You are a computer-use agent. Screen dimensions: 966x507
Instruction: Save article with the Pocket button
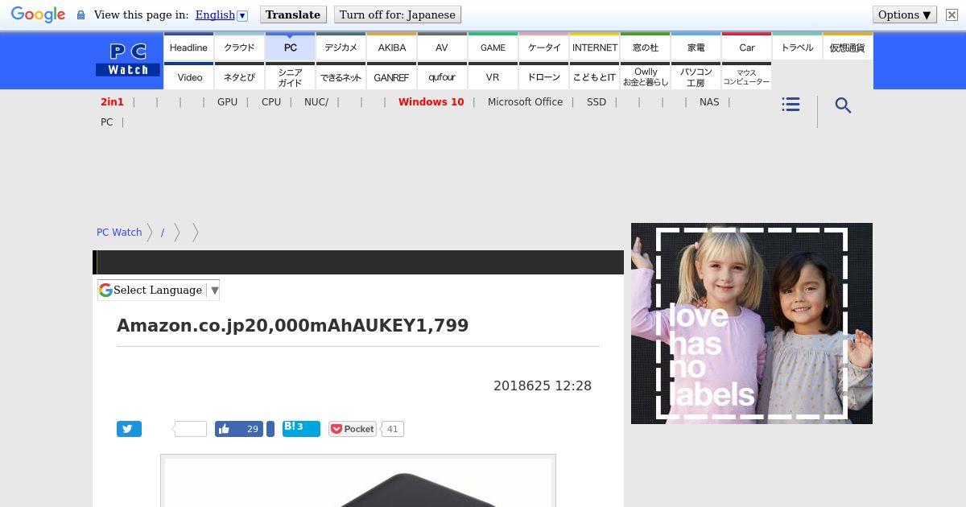click(353, 429)
